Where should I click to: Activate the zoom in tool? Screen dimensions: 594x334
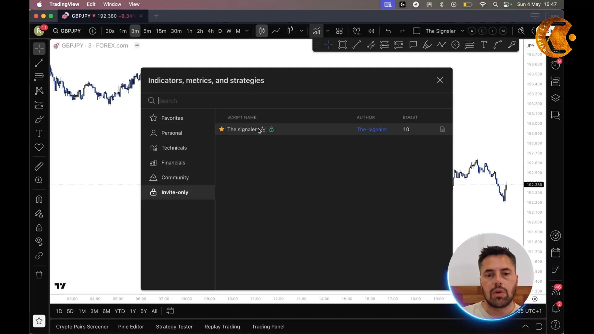39,180
